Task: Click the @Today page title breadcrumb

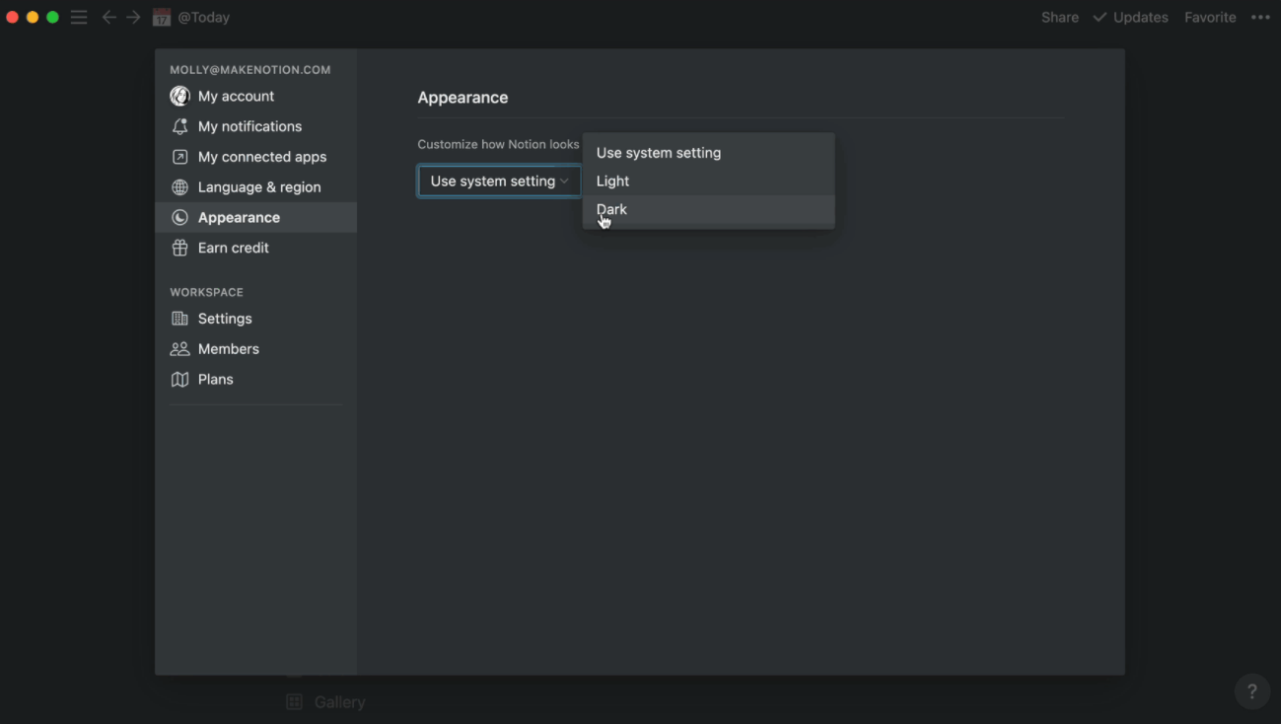Action: pyautogui.click(x=204, y=18)
